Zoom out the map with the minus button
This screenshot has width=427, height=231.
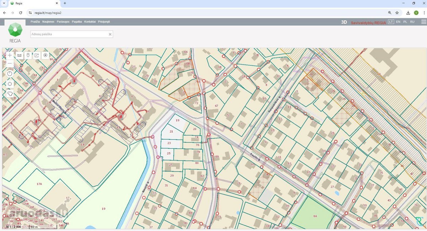[10, 64]
